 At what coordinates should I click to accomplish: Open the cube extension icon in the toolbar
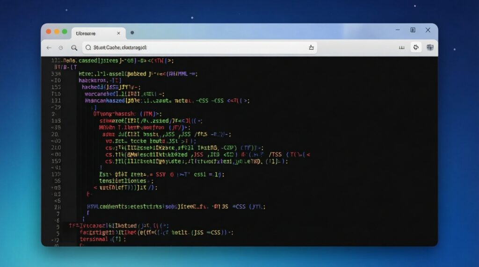click(x=430, y=47)
